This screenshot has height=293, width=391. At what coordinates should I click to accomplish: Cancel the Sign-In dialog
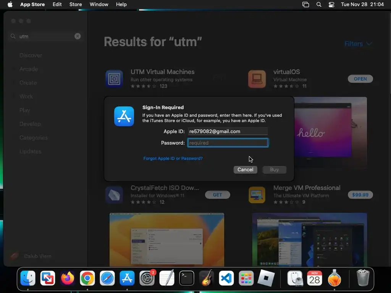click(x=246, y=170)
